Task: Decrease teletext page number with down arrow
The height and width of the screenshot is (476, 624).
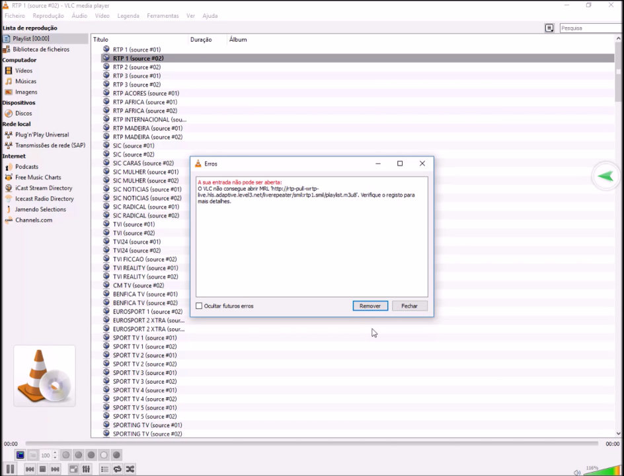Action: click(55, 458)
